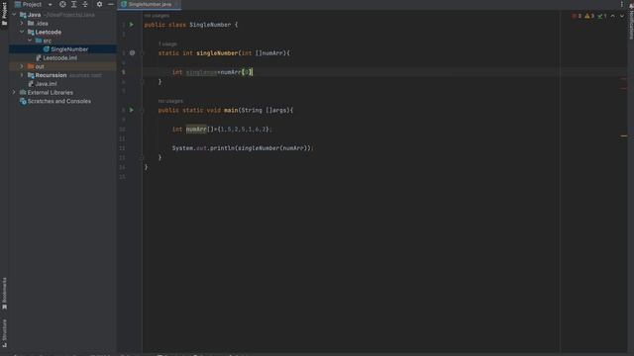634x356 pixels.
Task: Click the highlighted numArr variable in main
Action: 196,130
